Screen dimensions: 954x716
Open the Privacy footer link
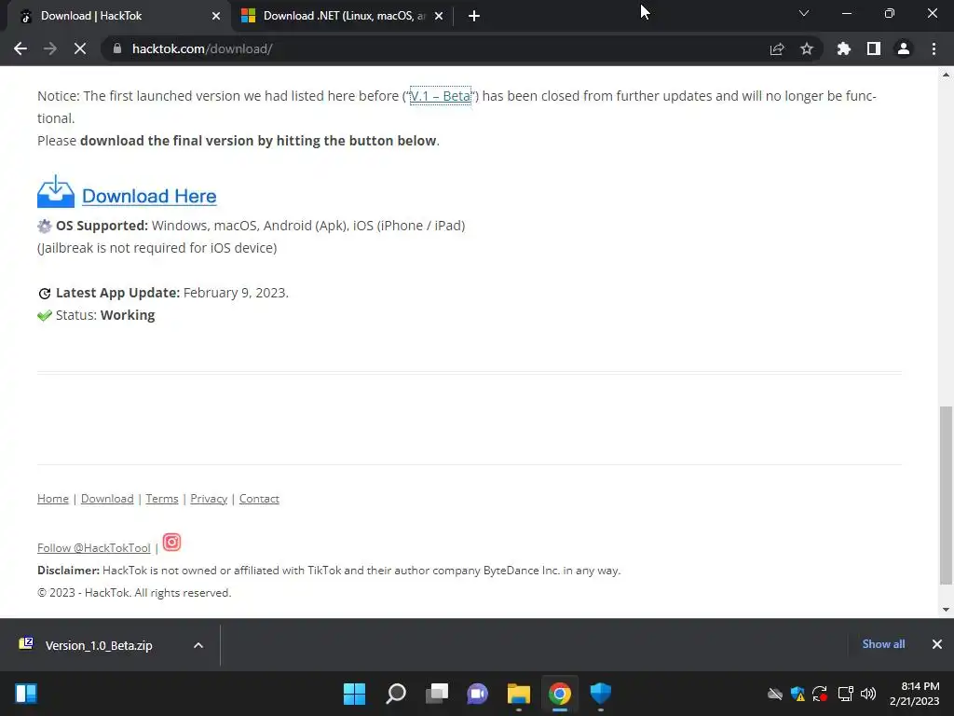click(x=209, y=499)
